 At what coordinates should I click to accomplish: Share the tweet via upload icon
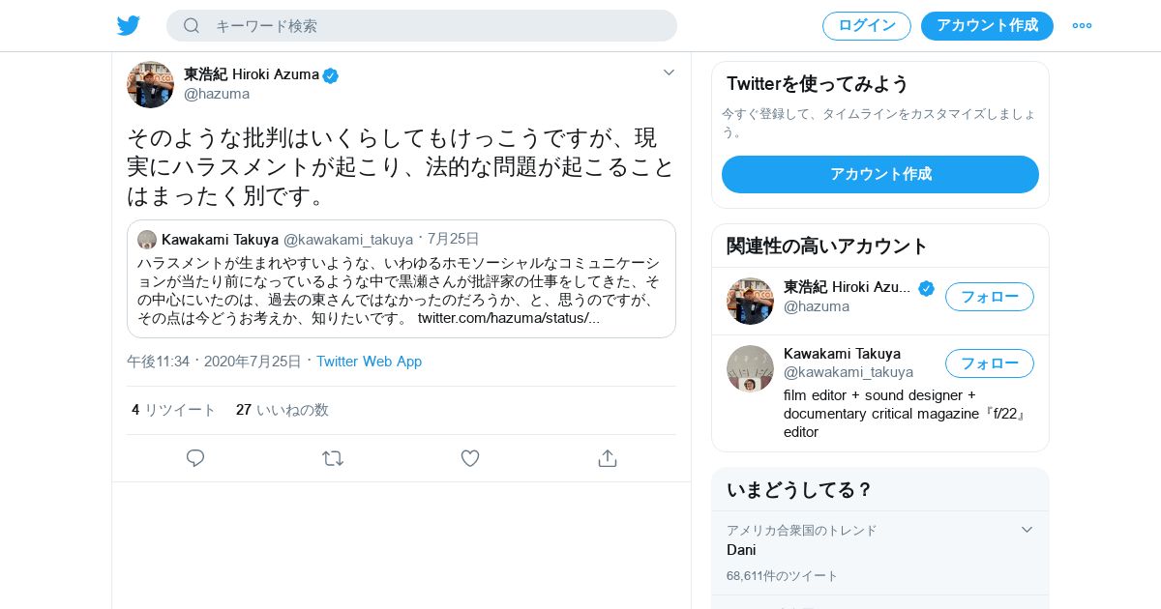coord(608,458)
